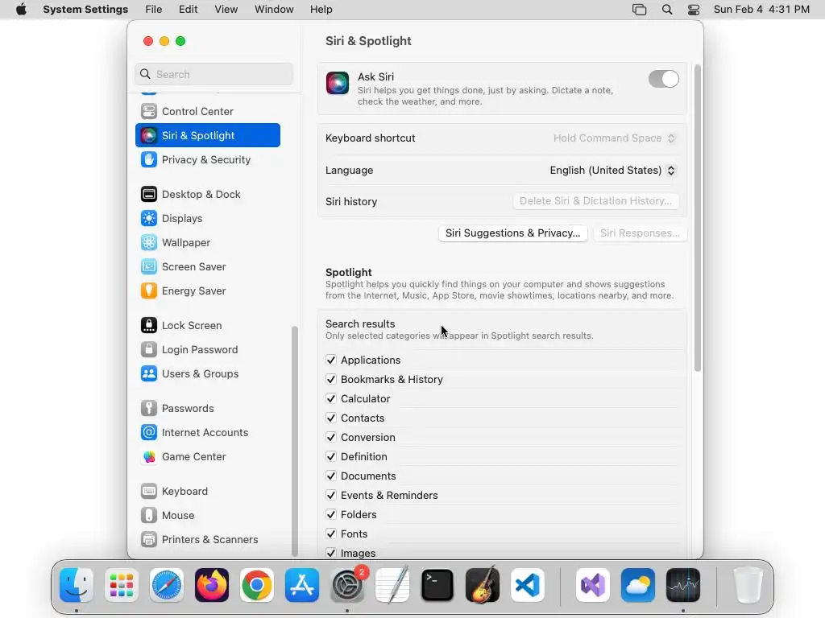Open the Edit menu
Screen dimensions: 825x618
(x=188, y=10)
